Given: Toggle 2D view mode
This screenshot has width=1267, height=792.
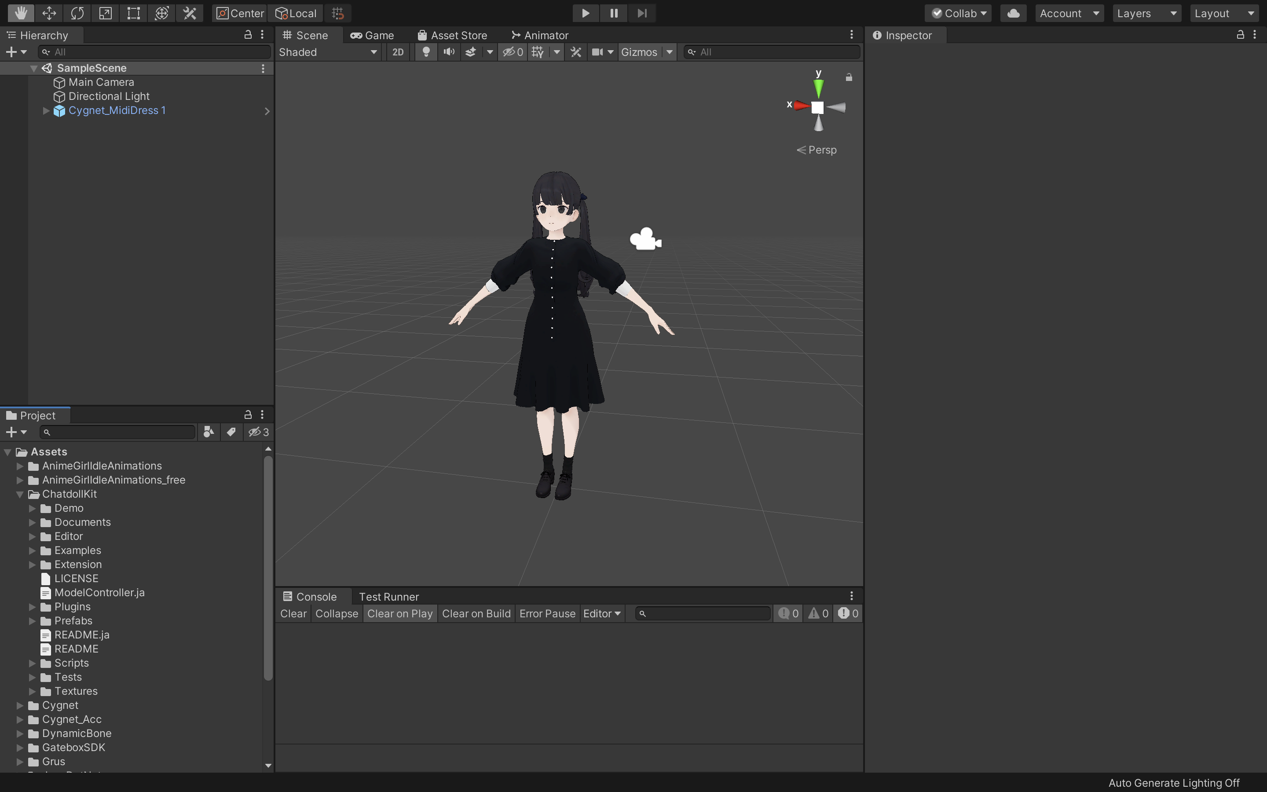Looking at the screenshot, I should click(x=398, y=52).
